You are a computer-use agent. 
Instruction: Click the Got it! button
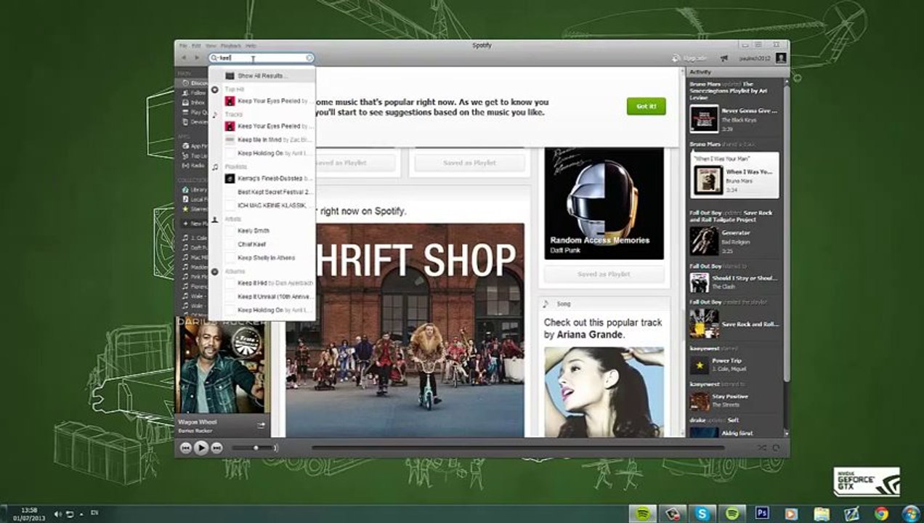(x=646, y=106)
